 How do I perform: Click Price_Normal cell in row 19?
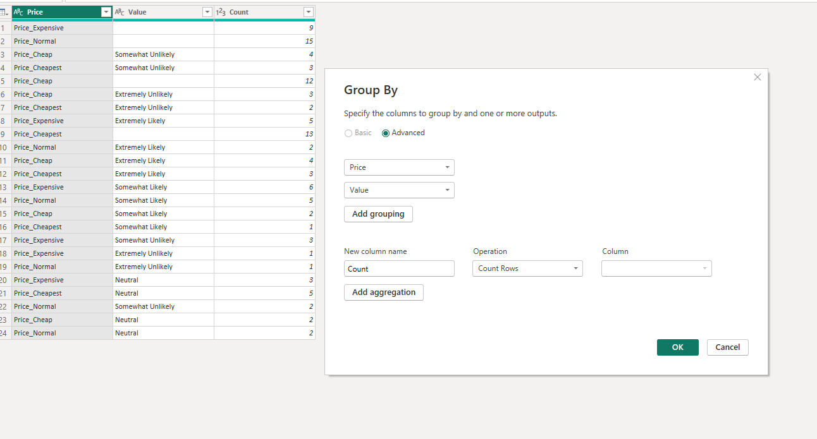62,267
